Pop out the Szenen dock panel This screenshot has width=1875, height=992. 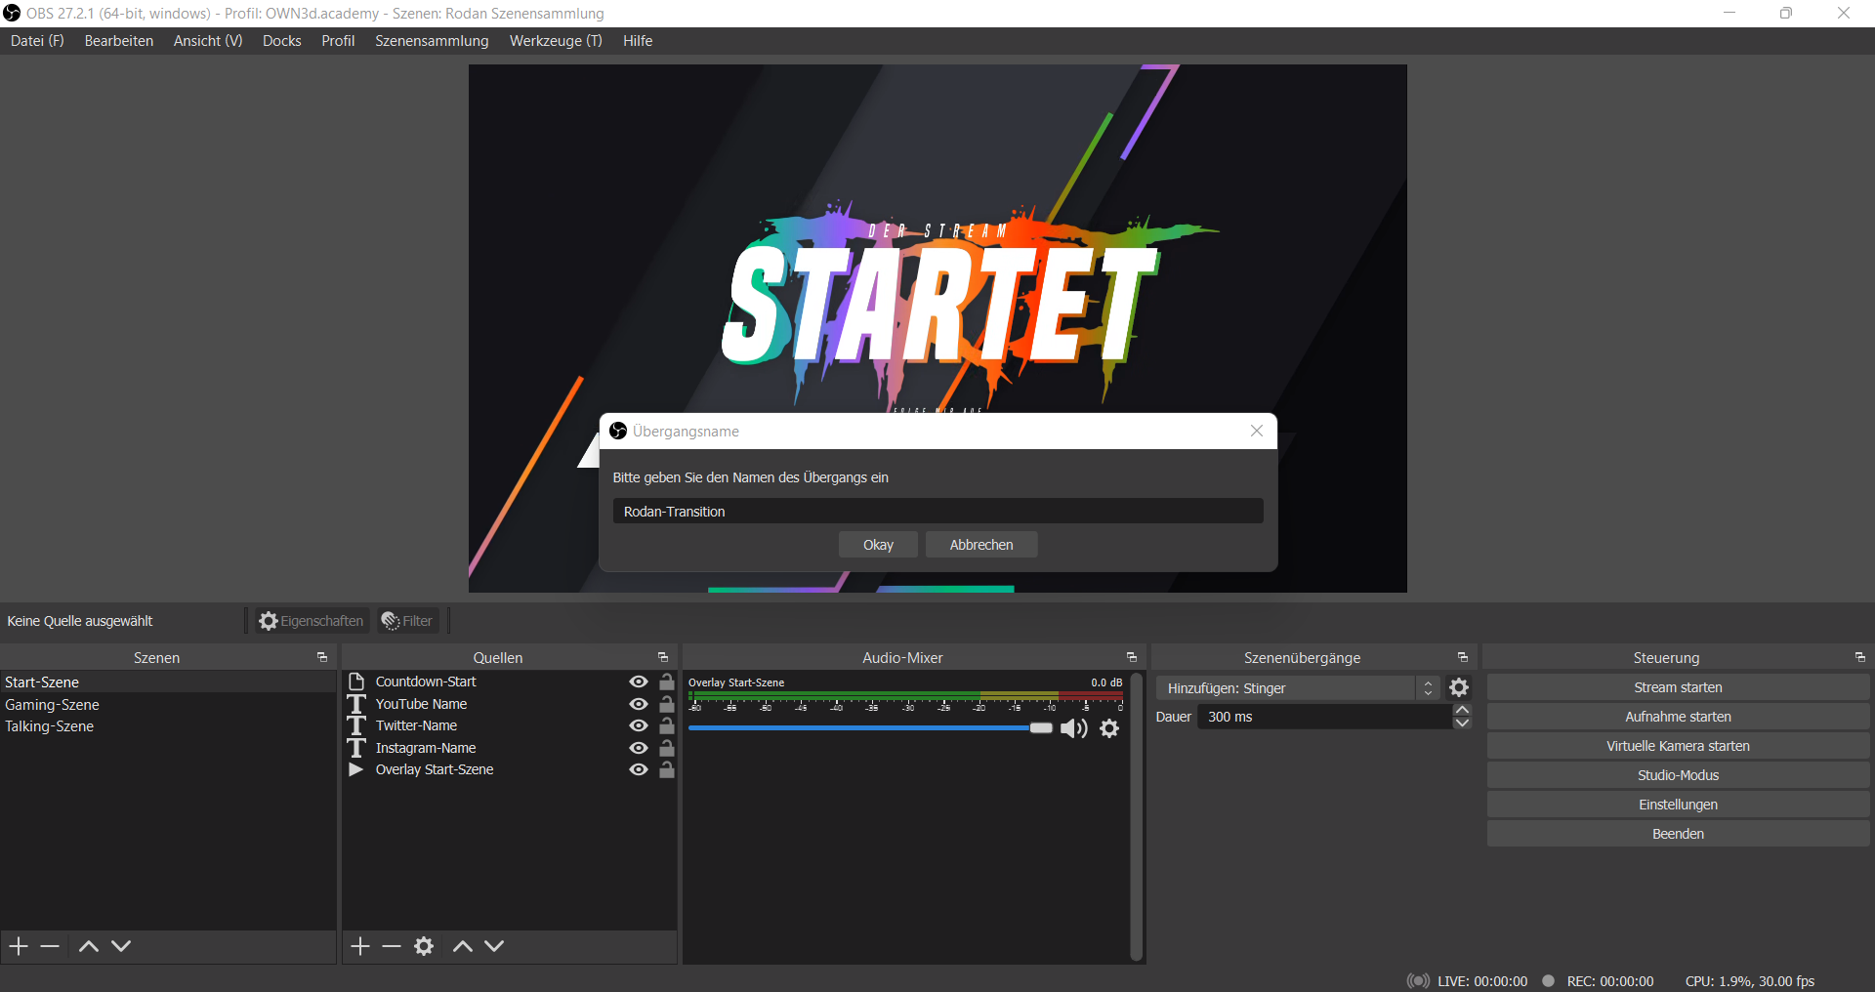click(x=322, y=658)
